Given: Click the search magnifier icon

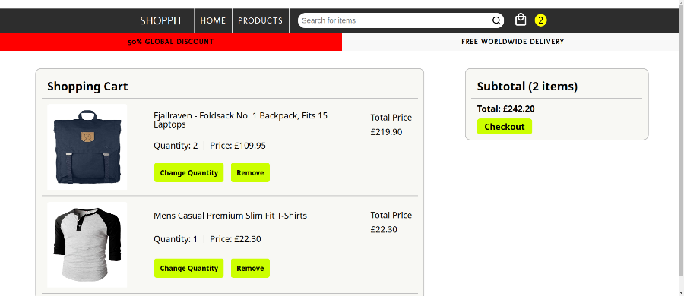Looking at the screenshot, I should pos(496,20).
